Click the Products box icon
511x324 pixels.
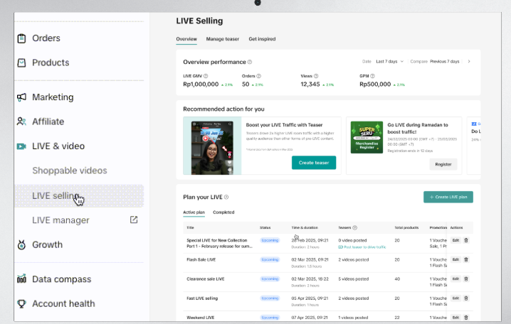click(21, 63)
